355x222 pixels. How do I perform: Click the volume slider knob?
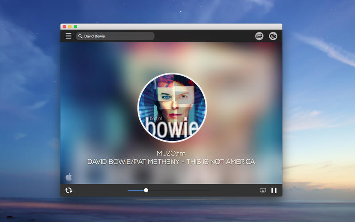click(146, 190)
